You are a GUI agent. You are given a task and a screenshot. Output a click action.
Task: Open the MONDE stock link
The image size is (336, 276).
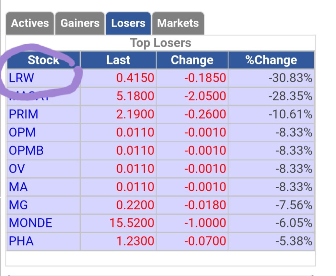pyautogui.click(x=31, y=223)
